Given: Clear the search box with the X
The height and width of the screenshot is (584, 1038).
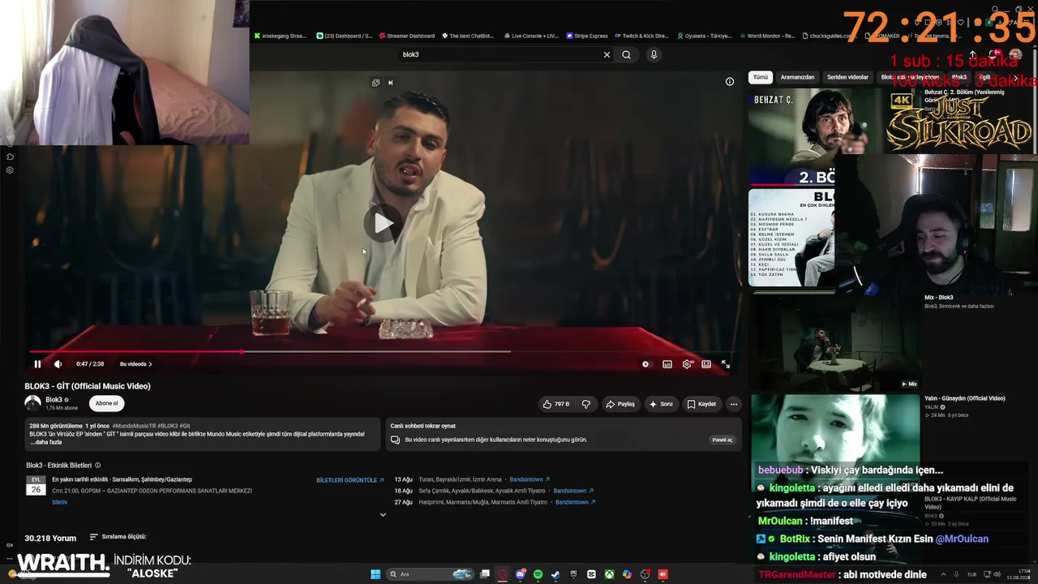Looking at the screenshot, I should coord(607,54).
